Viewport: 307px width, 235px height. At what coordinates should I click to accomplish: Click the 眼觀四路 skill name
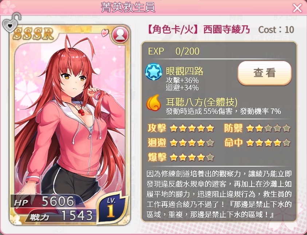point(185,71)
